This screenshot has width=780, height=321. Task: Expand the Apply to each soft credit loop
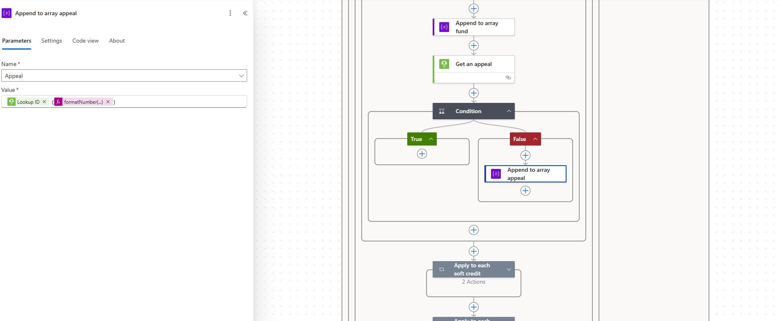pos(509,269)
